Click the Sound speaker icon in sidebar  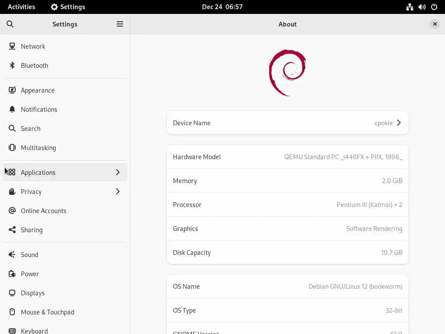tap(12, 254)
